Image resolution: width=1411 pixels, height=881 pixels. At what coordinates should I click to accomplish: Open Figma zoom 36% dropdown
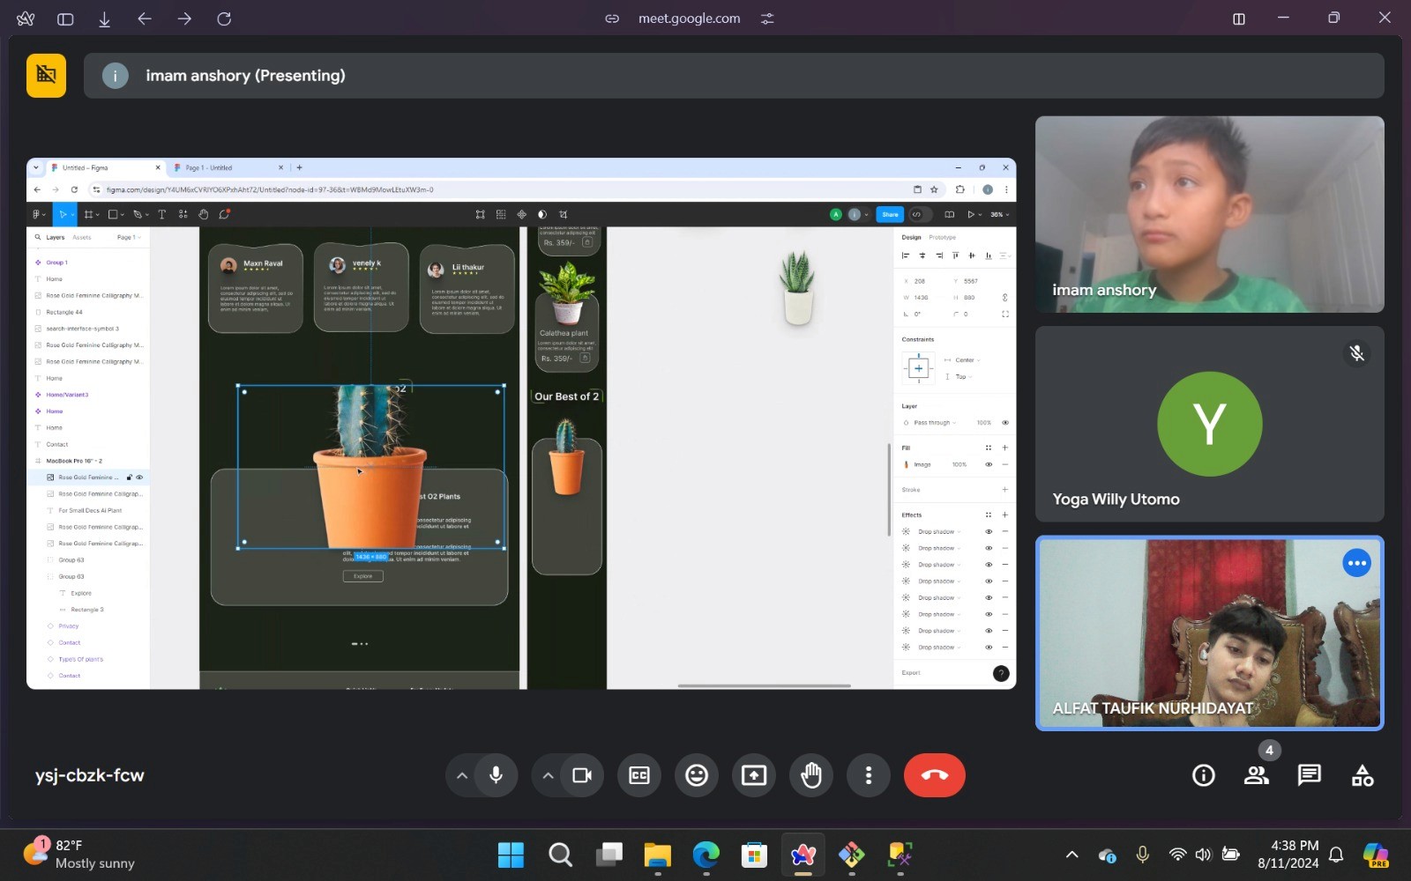[x=999, y=214]
